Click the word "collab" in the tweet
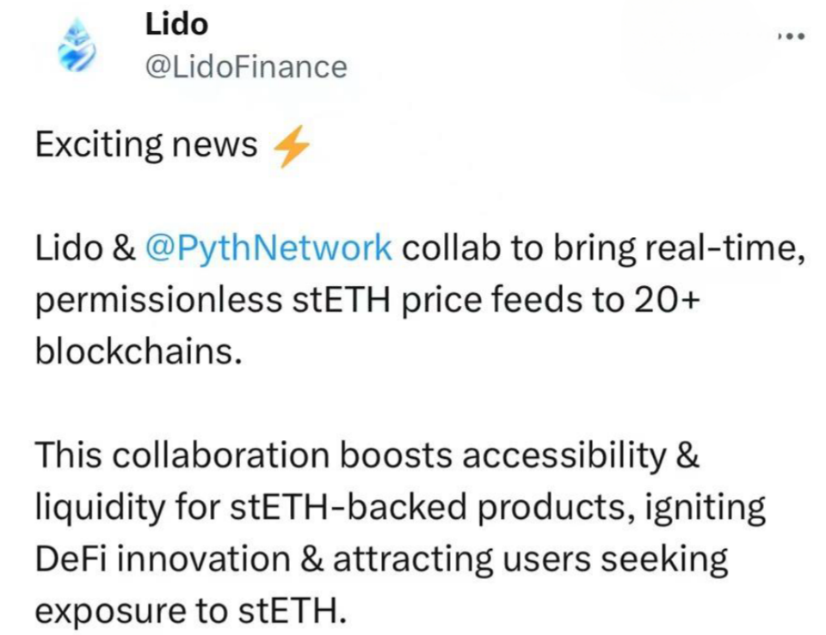This screenshot has height=635, width=826. tap(447, 248)
